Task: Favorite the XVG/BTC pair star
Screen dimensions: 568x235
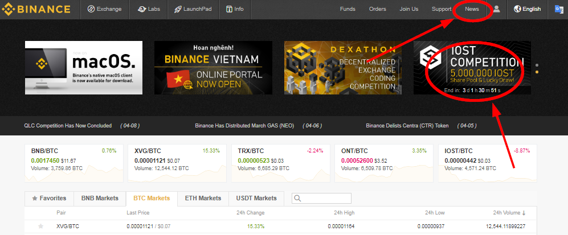Action: 41,226
